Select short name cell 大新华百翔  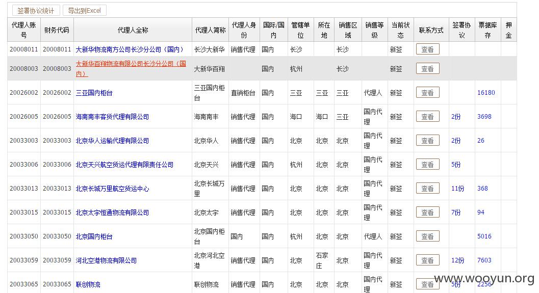point(210,69)
